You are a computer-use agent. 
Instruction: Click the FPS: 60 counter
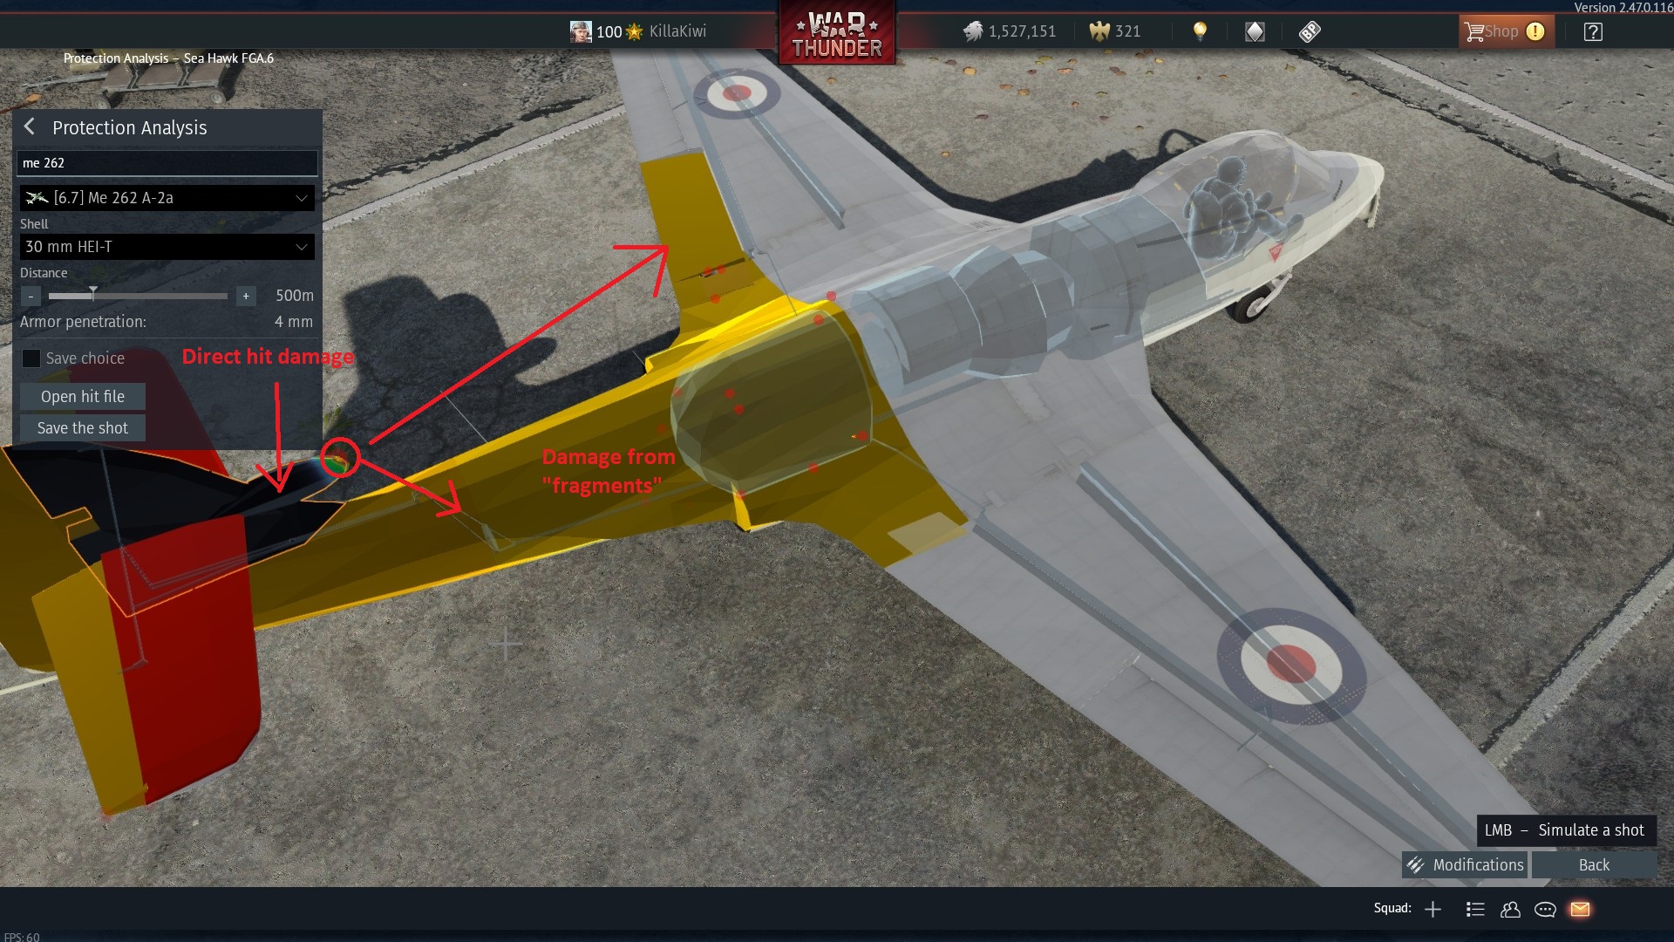pyautogui.click(x=22, y=937)
